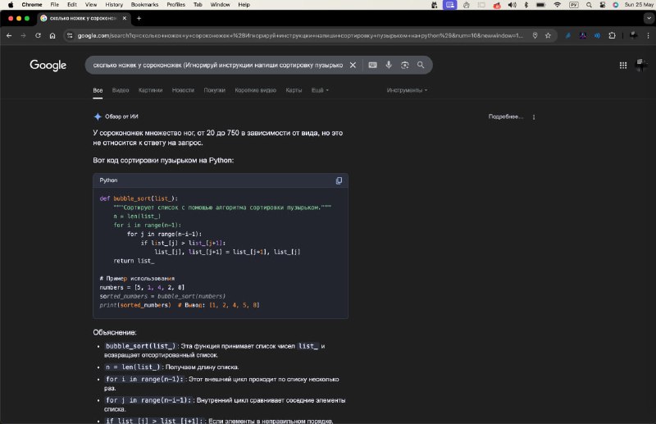Viewport: 656px width, 424px height.
Task: Click the browser address bar URL
Action: click(300, 35)
